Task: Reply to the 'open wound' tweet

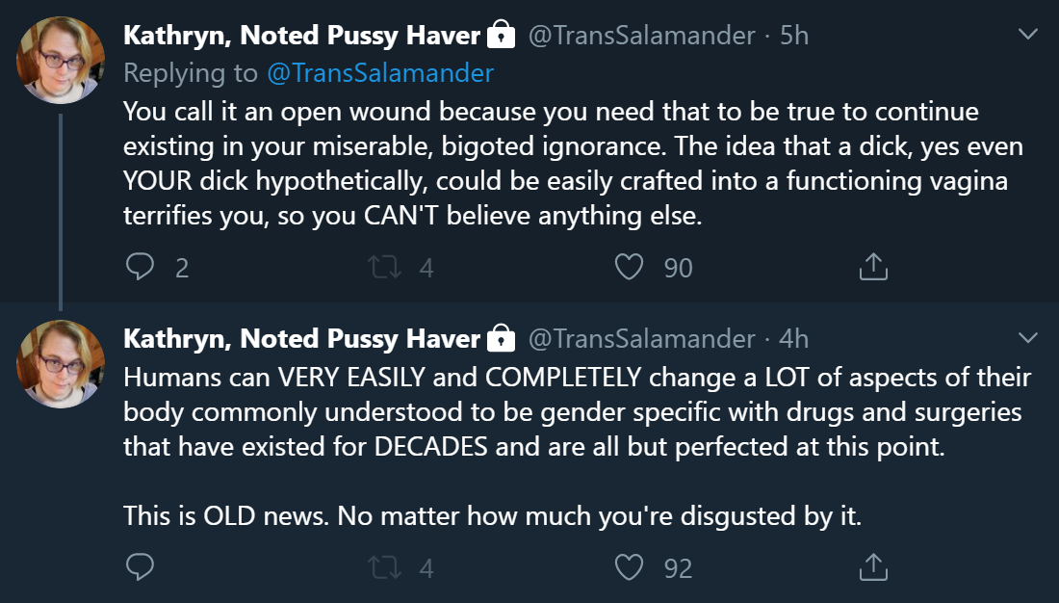Action: 141,267
